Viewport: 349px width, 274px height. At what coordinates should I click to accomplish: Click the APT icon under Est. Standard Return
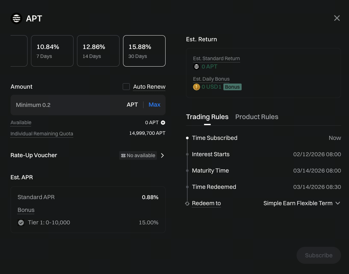(197, 67)
